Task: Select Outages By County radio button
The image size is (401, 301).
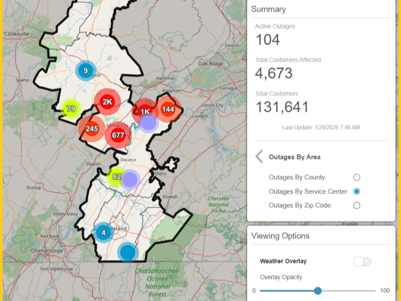Action: click(x=356, y=177)
